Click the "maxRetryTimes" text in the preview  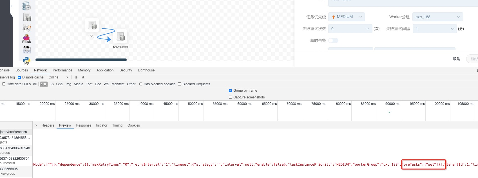tap(106, 165)
